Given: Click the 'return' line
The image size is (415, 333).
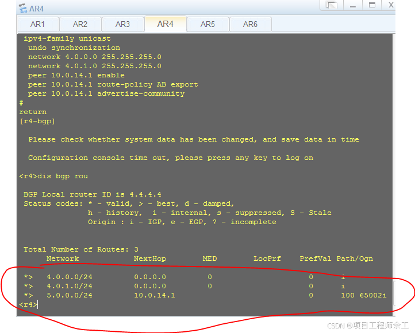Looking at the screenshot, I should [33, 112].
